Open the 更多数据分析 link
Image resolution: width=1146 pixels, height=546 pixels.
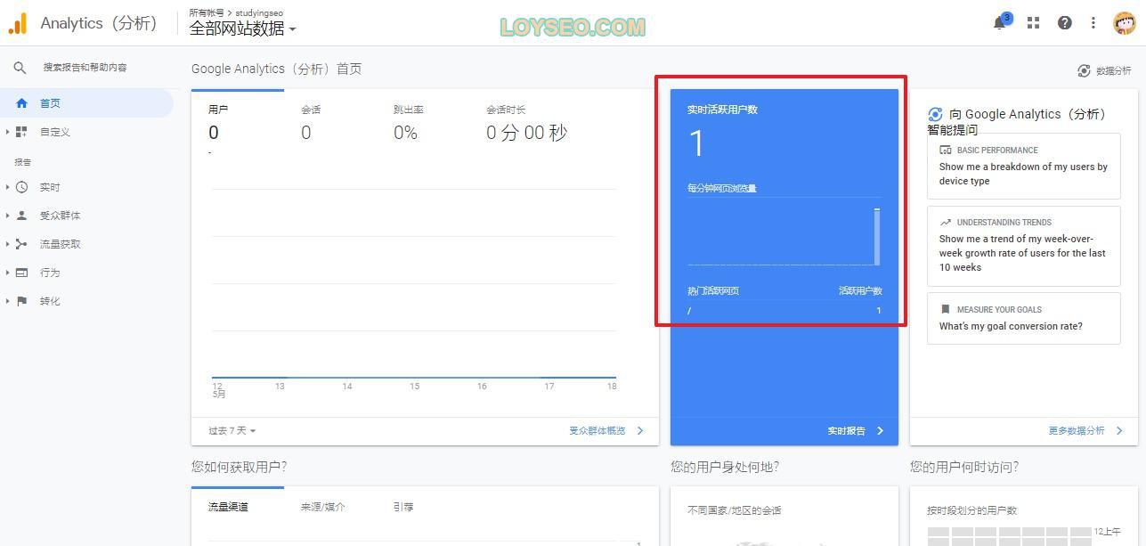pos(1077,431)
